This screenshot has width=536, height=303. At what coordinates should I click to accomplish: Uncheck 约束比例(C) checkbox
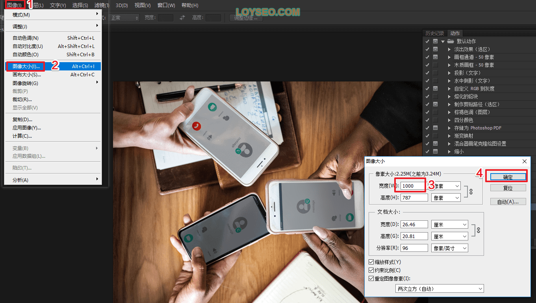click(371, 270)
